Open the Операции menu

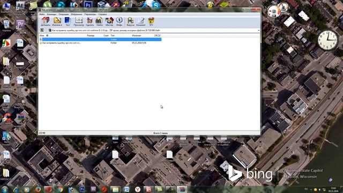pos(63,14)
